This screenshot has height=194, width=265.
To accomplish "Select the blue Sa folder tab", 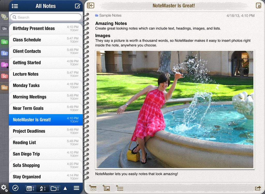I will (4, 53).
